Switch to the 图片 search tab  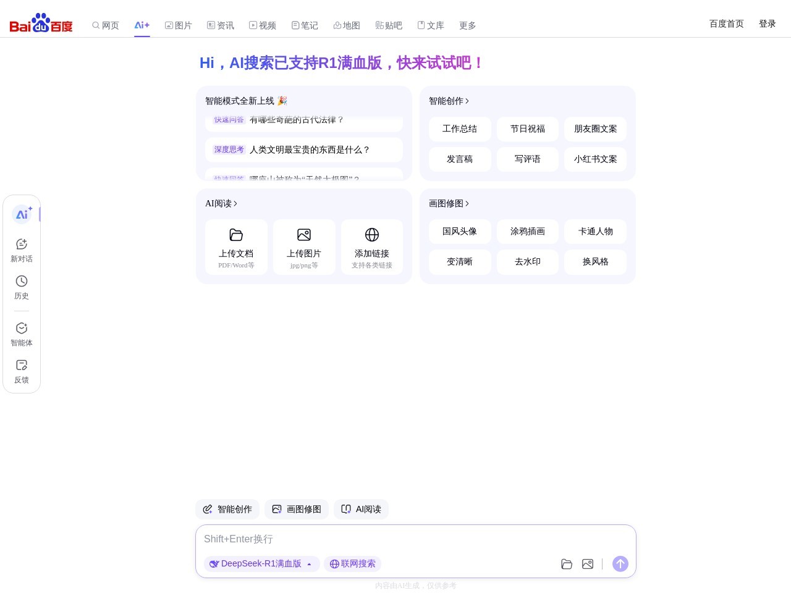(179, 25)
